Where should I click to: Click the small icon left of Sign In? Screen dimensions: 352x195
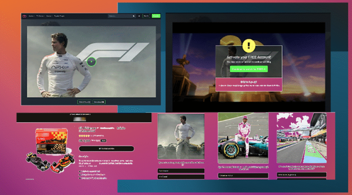(139, 16)
